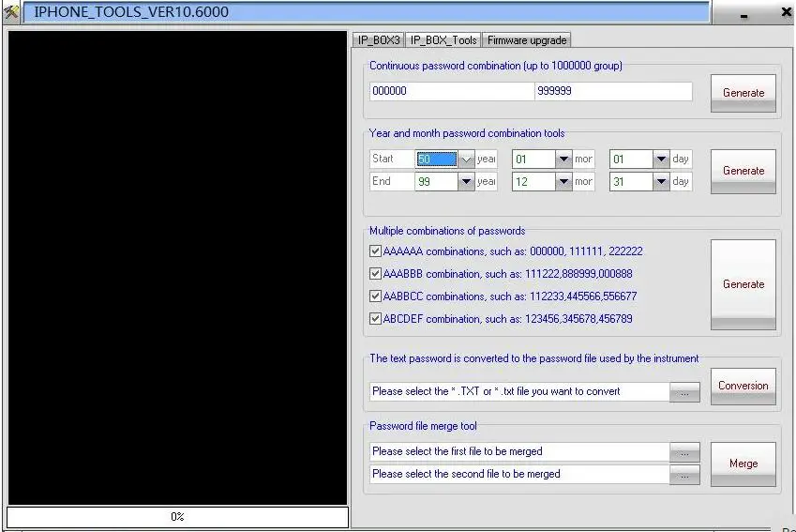This screenshot has width=796, height=532.
Task: Click the 'Multiple combinations of passwords' label
Action: [447, 231]
